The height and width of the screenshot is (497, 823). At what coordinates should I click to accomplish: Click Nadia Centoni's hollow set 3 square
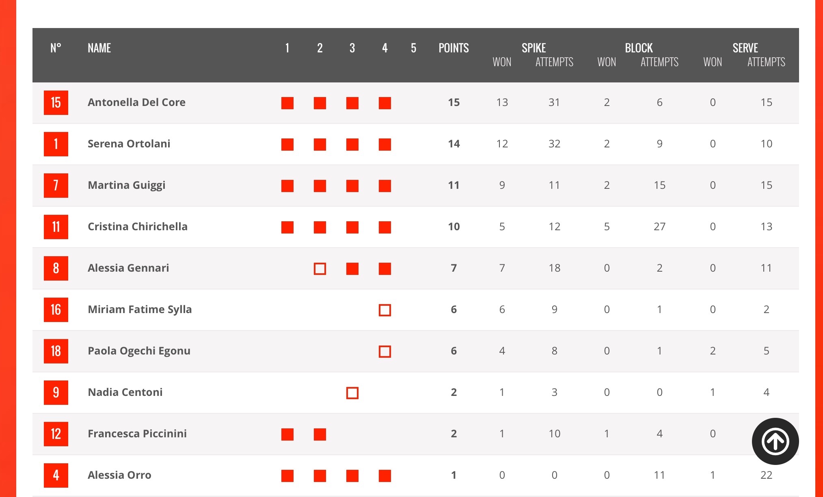click(352, 393)
